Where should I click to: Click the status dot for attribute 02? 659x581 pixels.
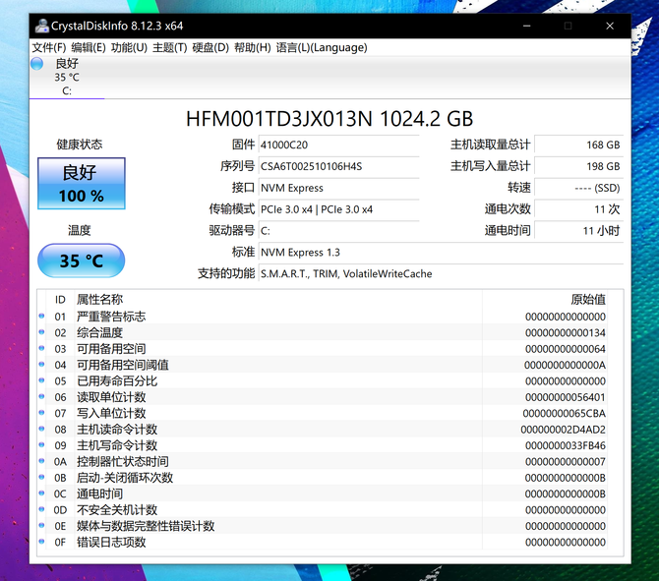pos(41,332)
